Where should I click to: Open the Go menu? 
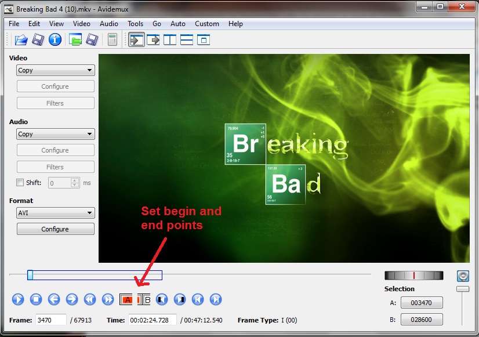click(x=157, y=24)
